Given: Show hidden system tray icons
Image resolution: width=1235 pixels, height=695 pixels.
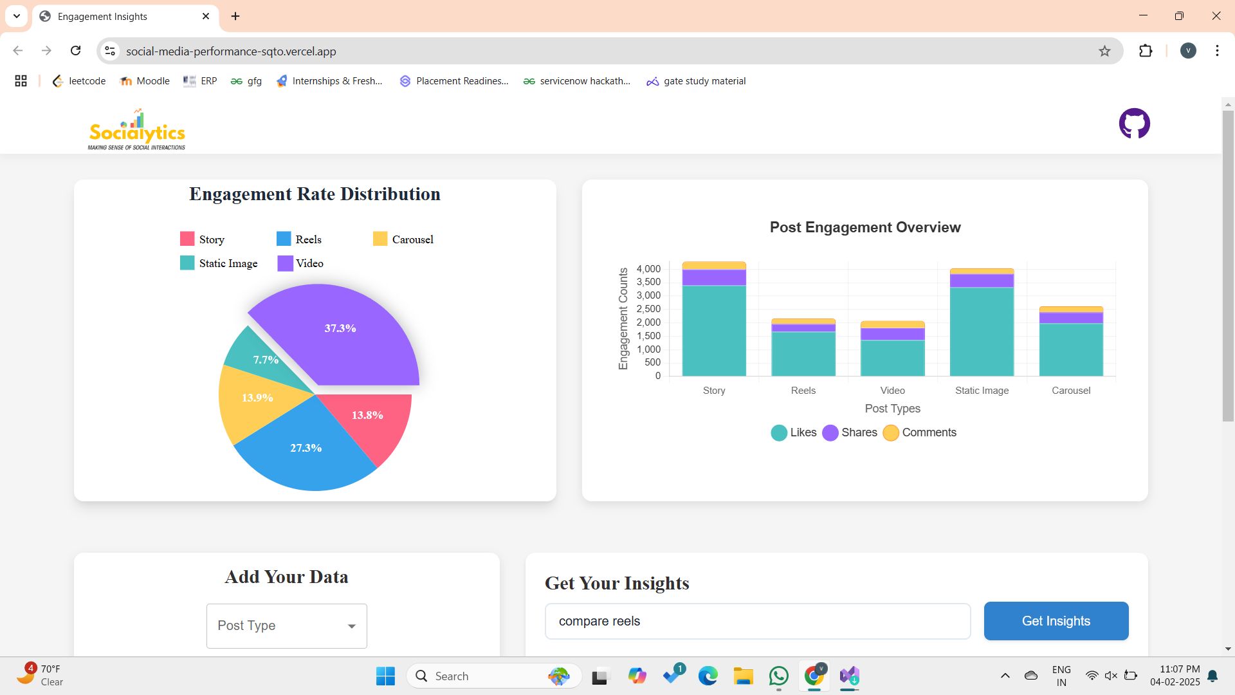Looking at the screenshot, I should [x=1005, y=676].
